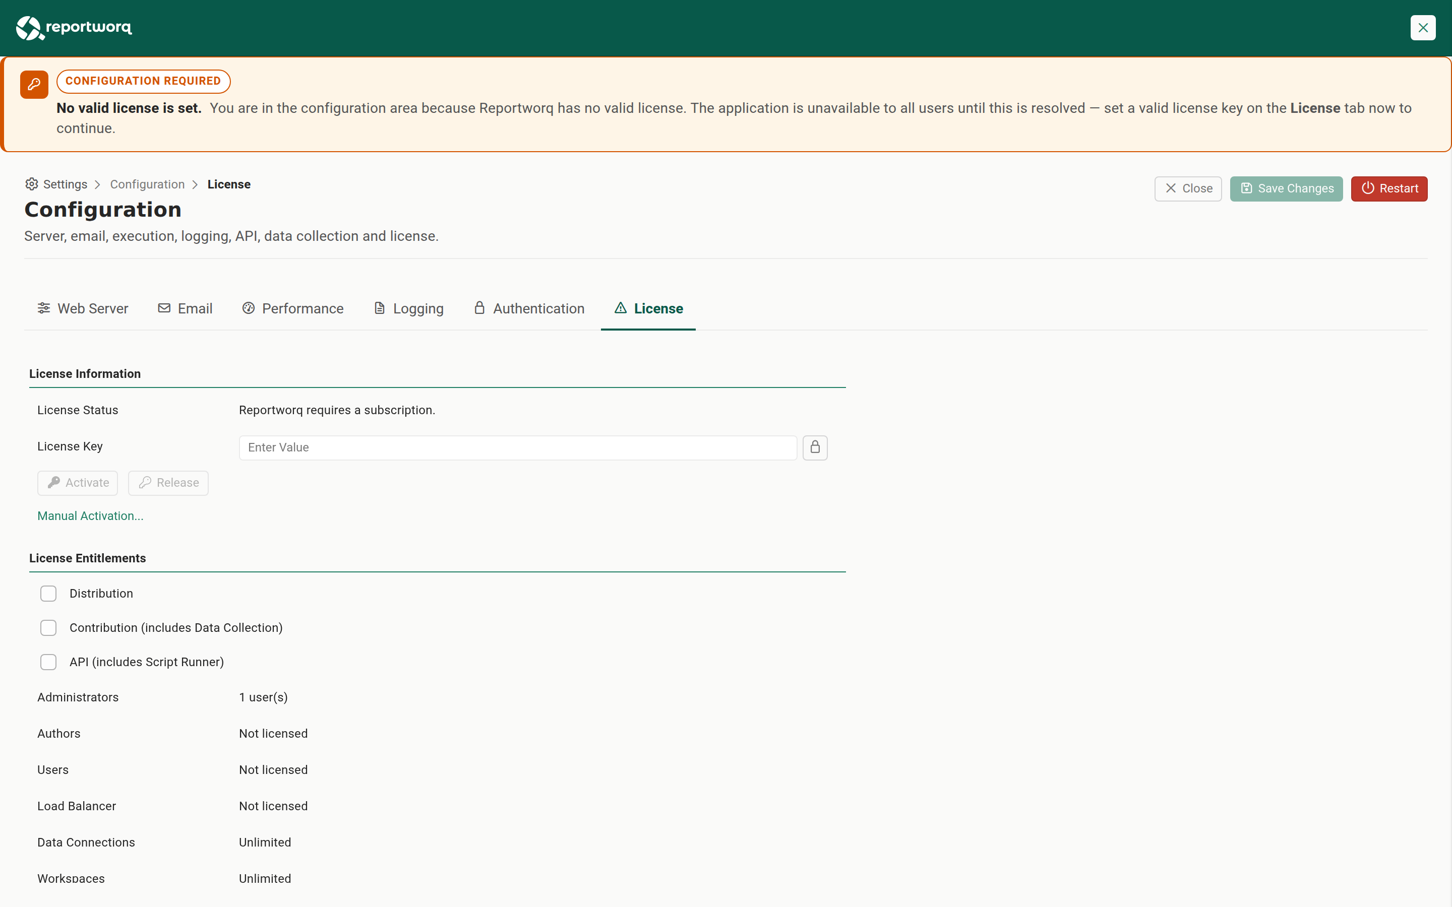The image size is (1452, 907).
Task: Select the License tab
Action: (648, 308)
